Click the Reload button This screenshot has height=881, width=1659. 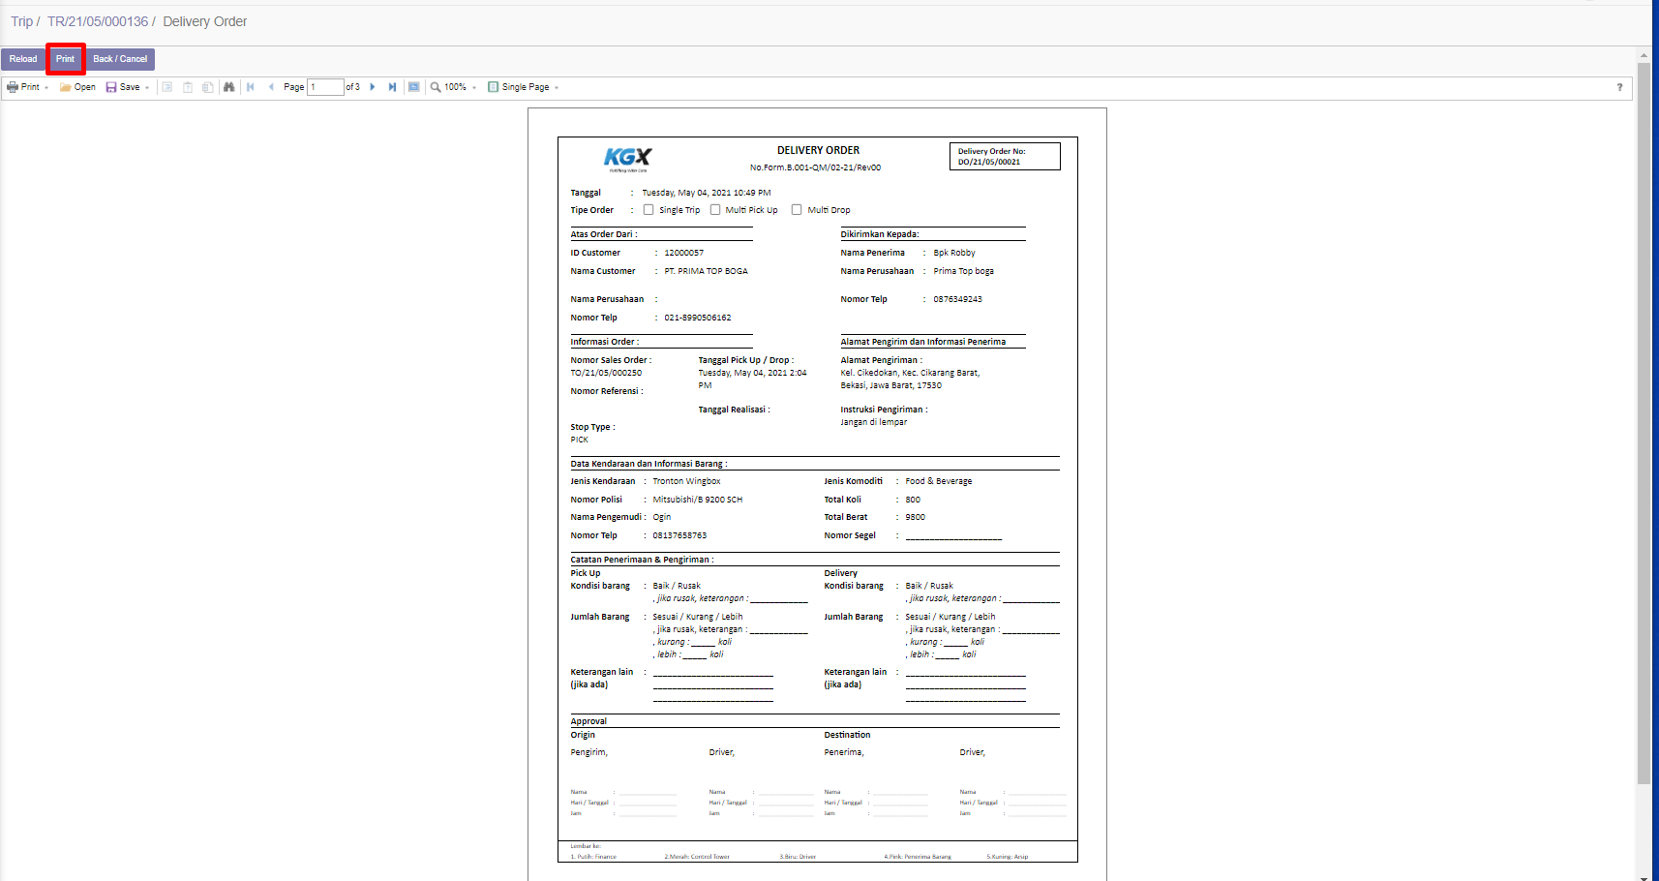pyautogui.click(x=23, y=59)
